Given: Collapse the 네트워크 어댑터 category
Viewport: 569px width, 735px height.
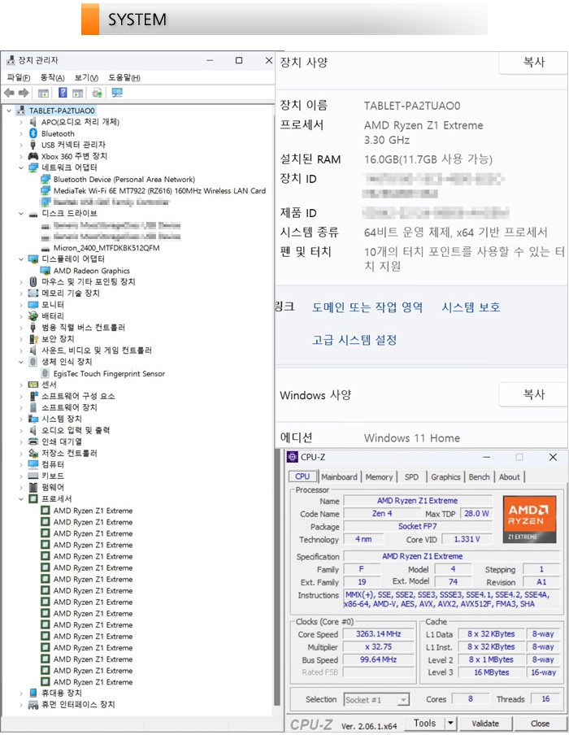Looking at the screenshot, I should pyautogui.click(x=22, y=168).
